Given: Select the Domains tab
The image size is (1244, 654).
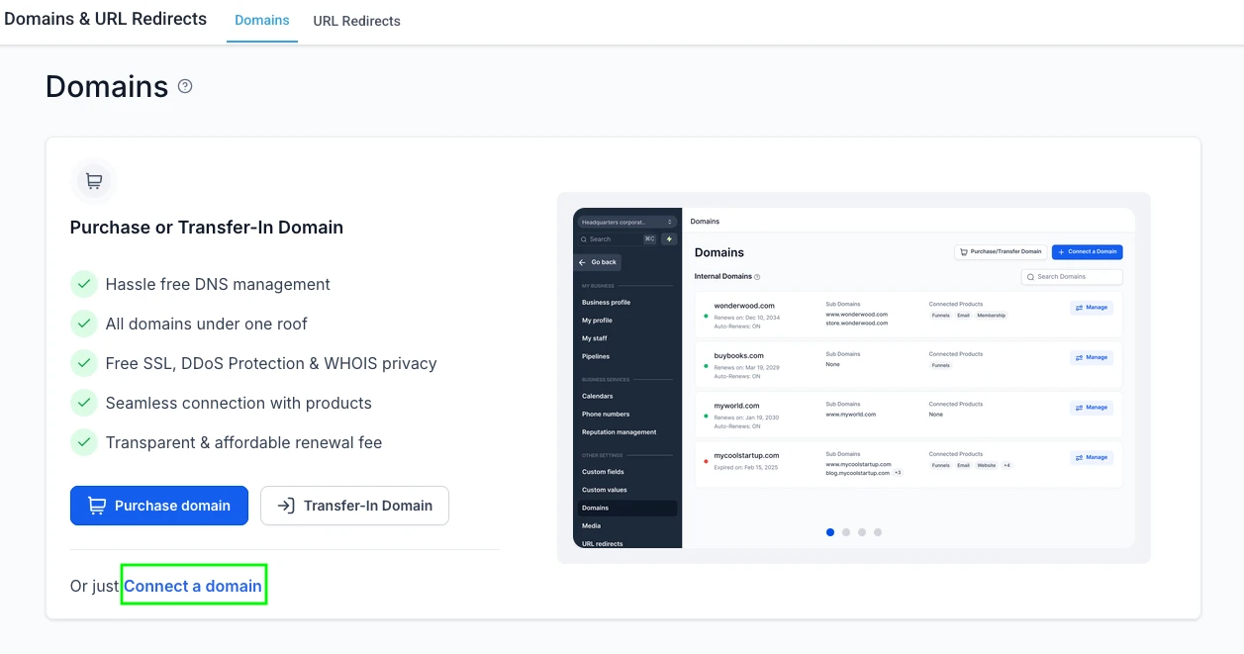Looking at the screenshot, I should tap(262, 21).
